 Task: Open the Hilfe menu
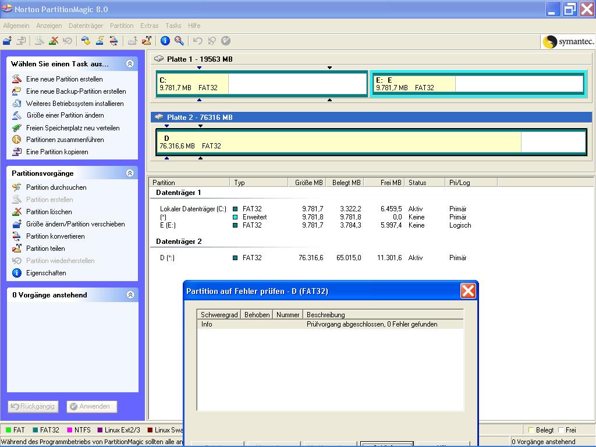point(194,26)
